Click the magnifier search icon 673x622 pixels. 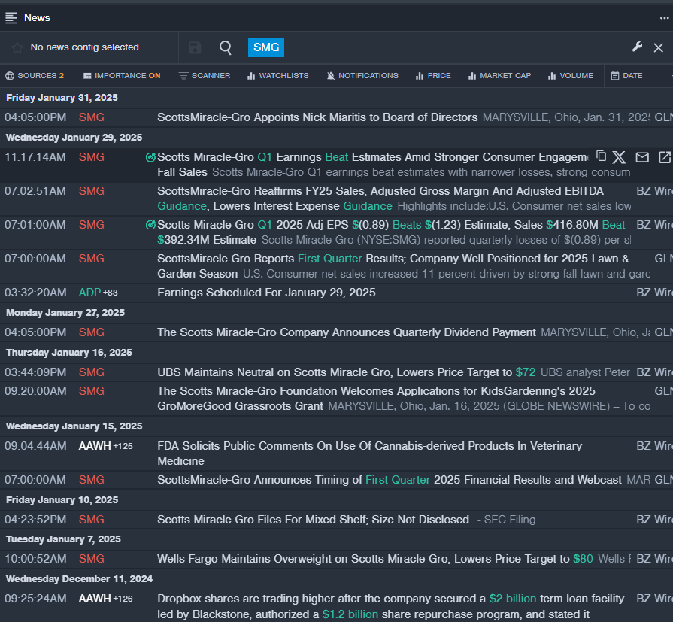coord(226,47)
